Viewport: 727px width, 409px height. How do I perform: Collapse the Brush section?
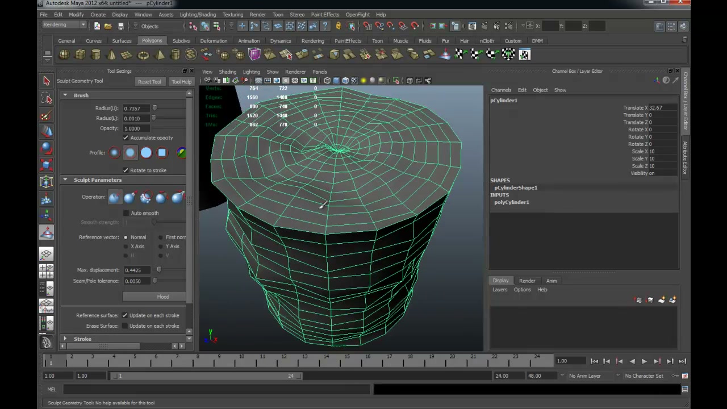tap(65, 95)
